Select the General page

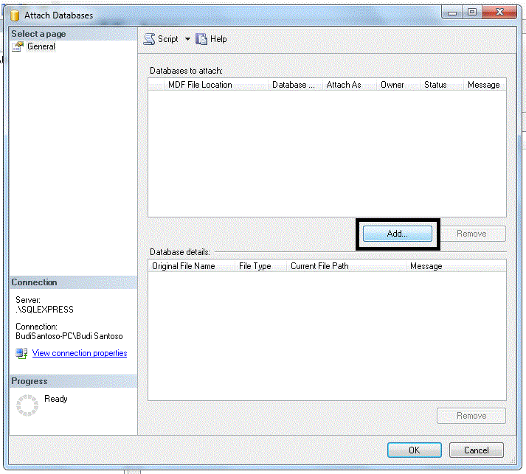pos(41,46)
